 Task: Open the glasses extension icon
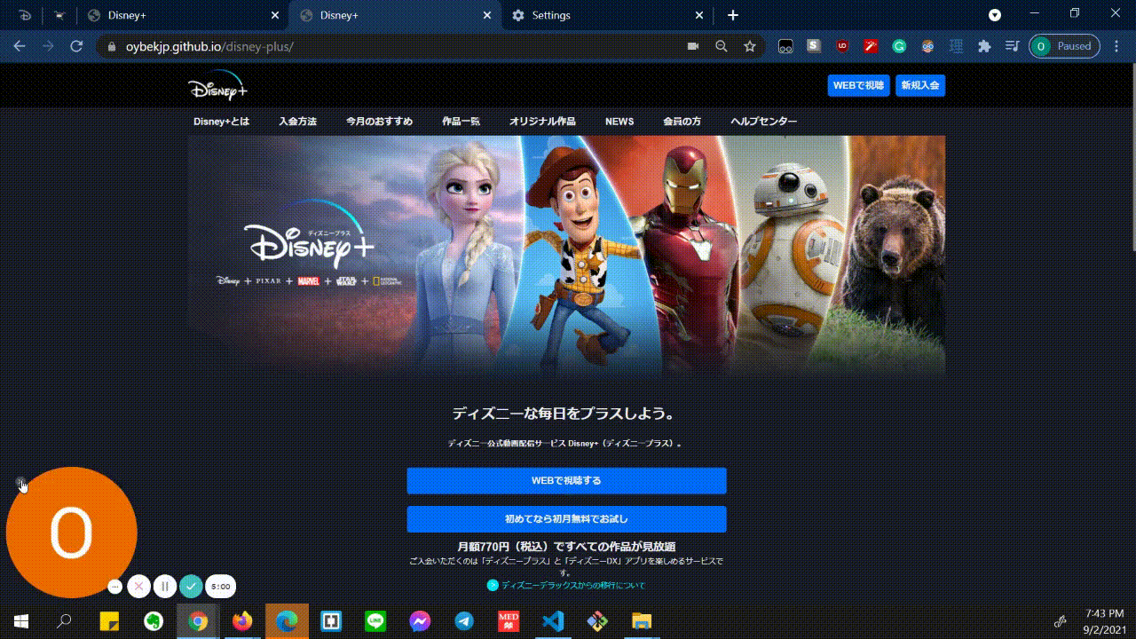point(785,46)
